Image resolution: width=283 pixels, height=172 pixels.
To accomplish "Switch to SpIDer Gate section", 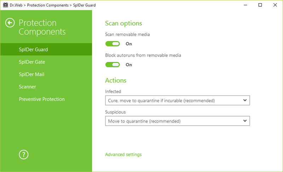I will 32,62.
